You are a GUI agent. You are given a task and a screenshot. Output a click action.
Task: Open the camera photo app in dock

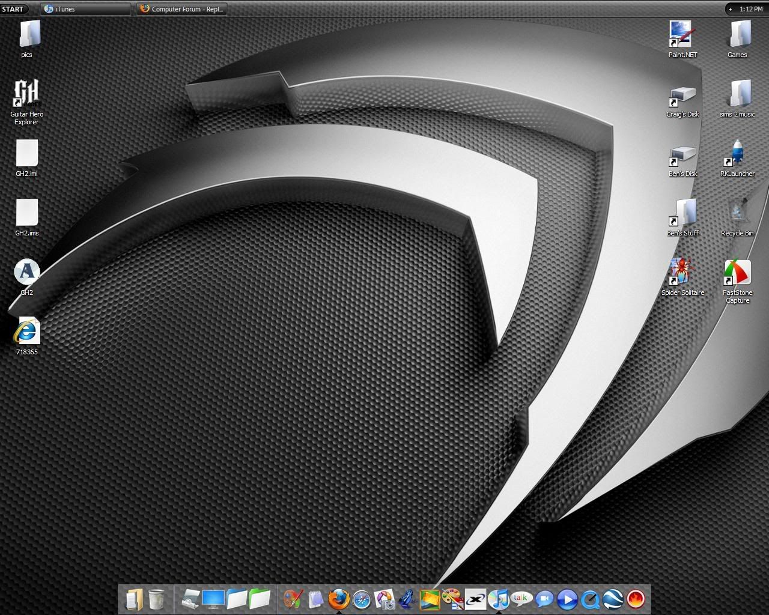[x=384, y=599]
